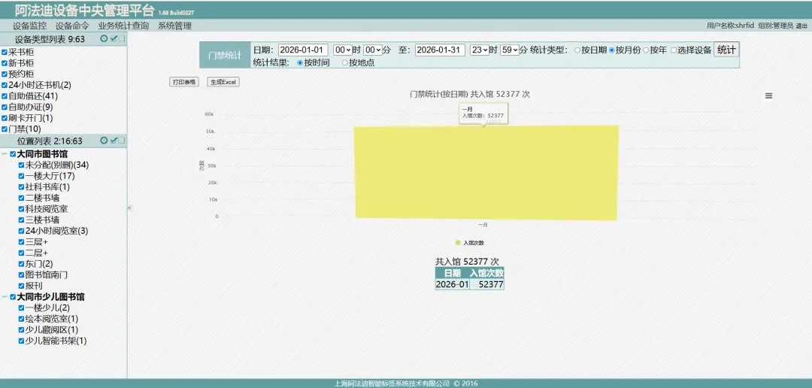Open the 设备监控 menu
The height and width of the screenshot is (388, 812).
click(x=29, y=26)
